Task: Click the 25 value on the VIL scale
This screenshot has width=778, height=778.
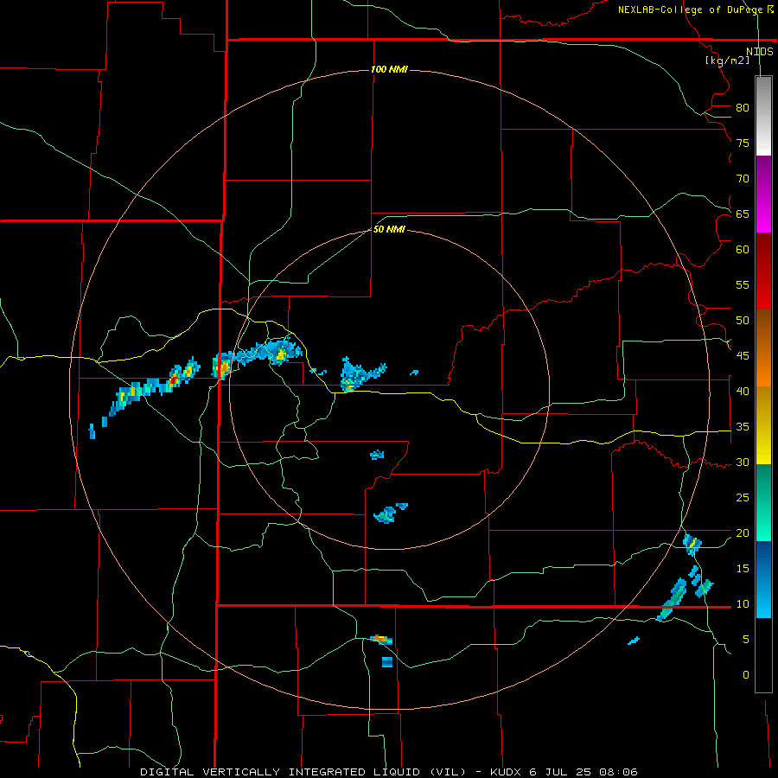Action: pyautogui.click(x=743, y=497)
